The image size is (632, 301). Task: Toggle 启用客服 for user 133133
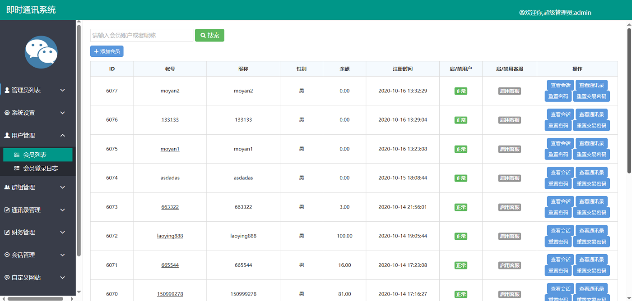pos(509,120)
